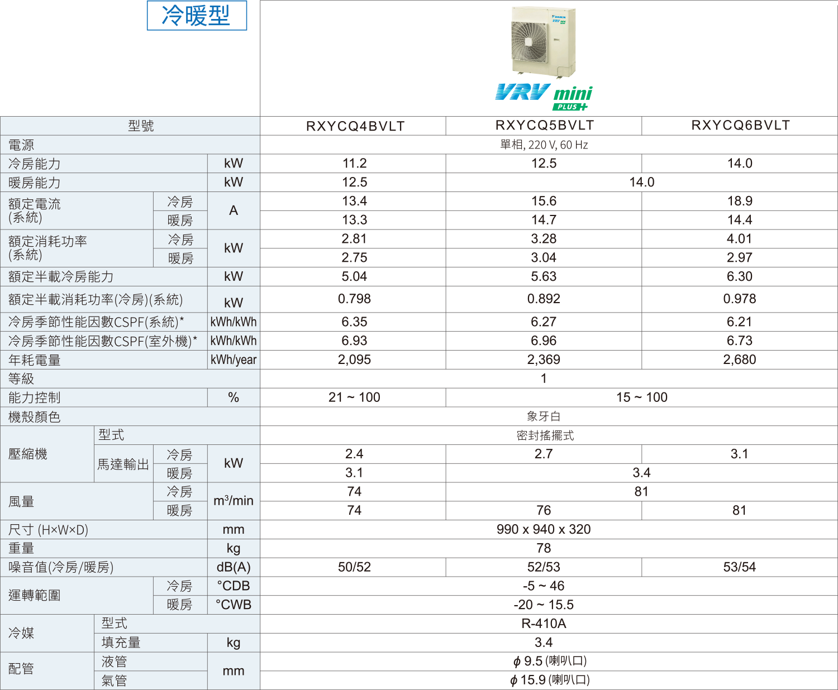Select model RXYCQ4BVLT column header

click(x=355, y=126)
